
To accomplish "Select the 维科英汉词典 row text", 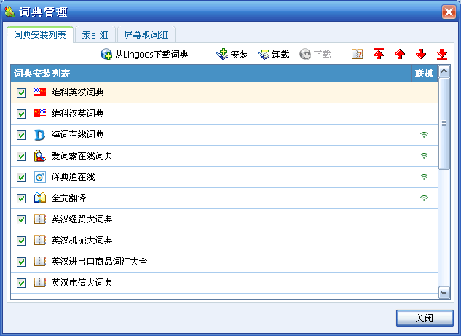I will (78, 93).
